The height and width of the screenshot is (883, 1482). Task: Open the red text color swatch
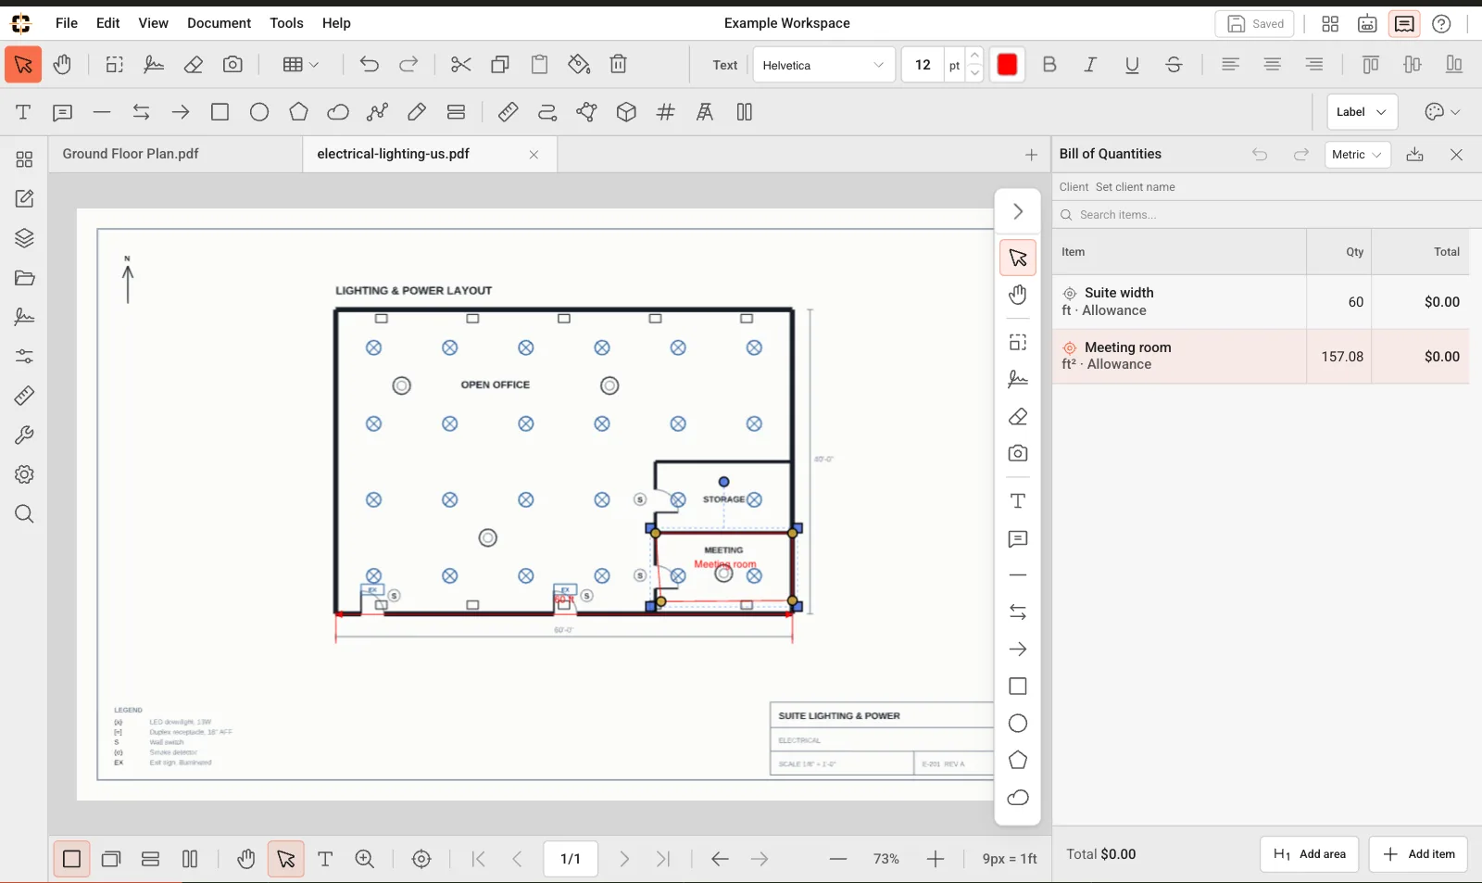pyautogui.click(x=1007, y=65)
